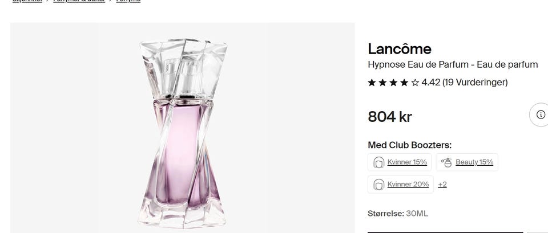Click the Med Club Boozters heading
548x233 pixels.
coord(409,145)
